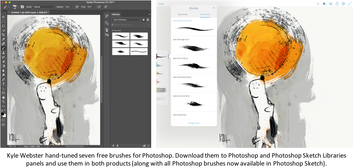Click the plus icon in the Brushes popup
Viewport: 353px width, 167px height.
click(x=214, y=8)
